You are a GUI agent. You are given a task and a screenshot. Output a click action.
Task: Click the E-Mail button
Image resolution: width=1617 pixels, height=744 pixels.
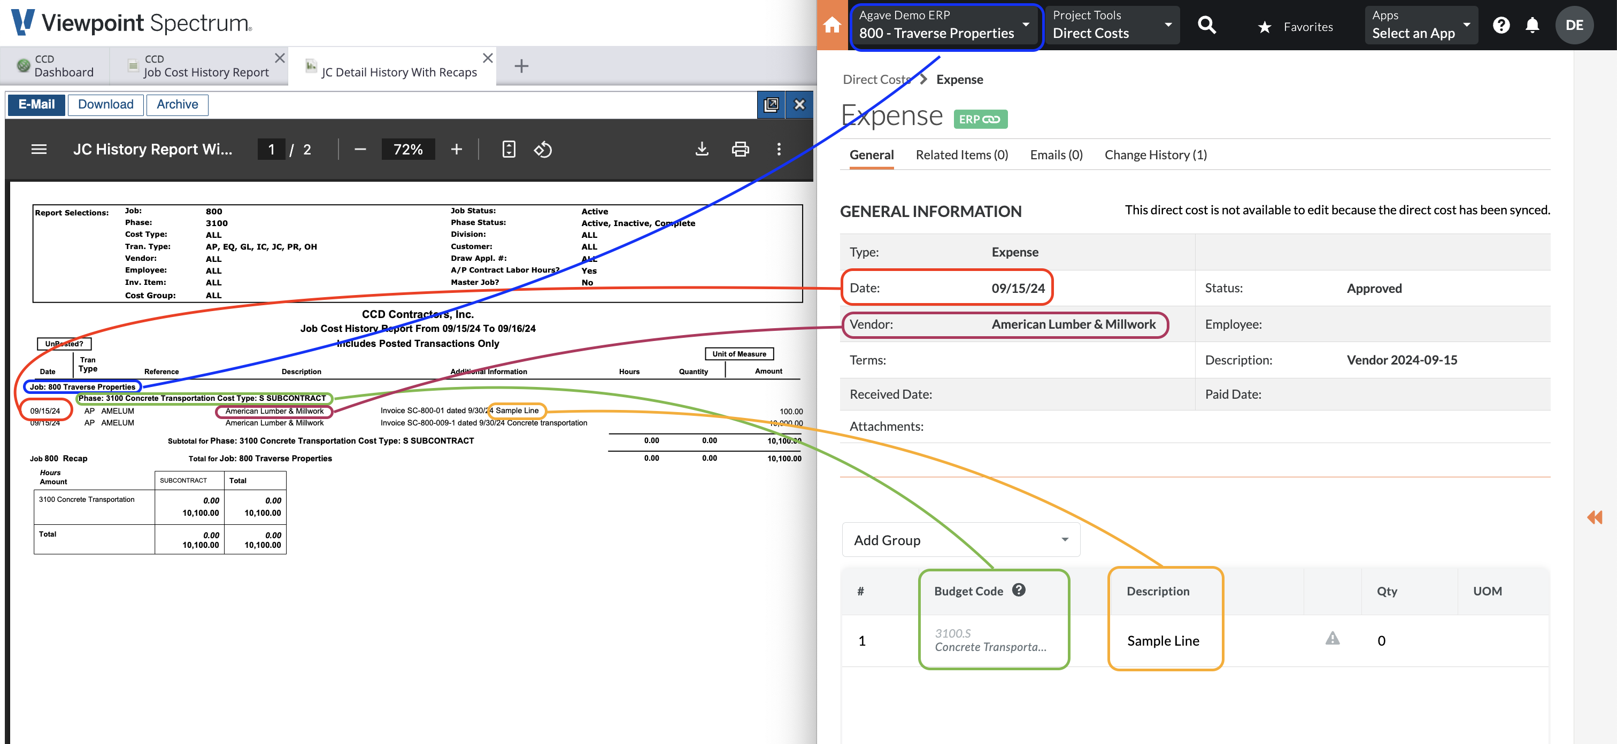click(x=36, y=105)
